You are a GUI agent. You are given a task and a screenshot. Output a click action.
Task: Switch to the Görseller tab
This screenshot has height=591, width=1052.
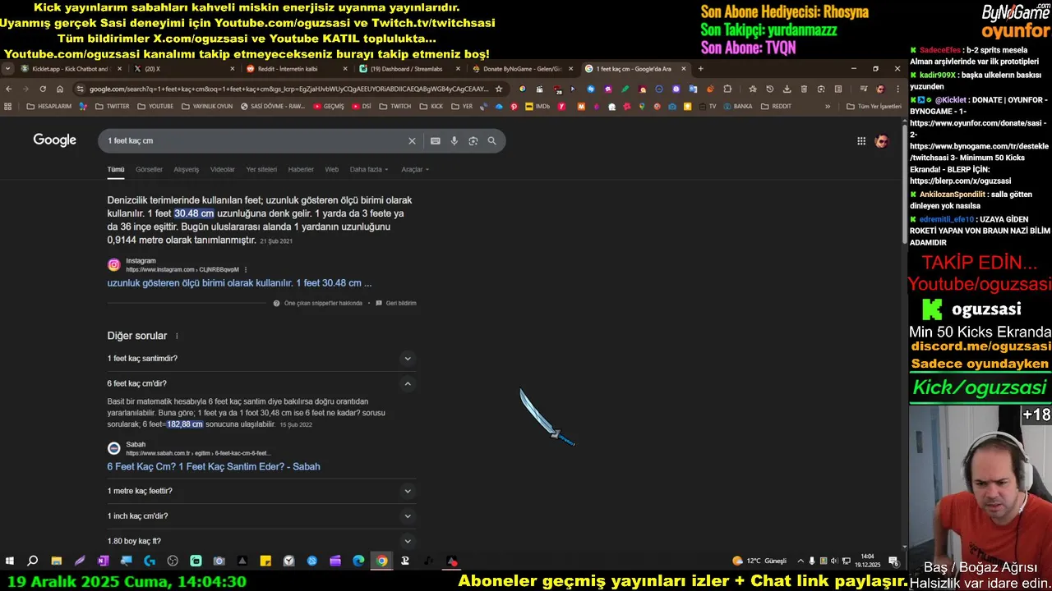149,170
